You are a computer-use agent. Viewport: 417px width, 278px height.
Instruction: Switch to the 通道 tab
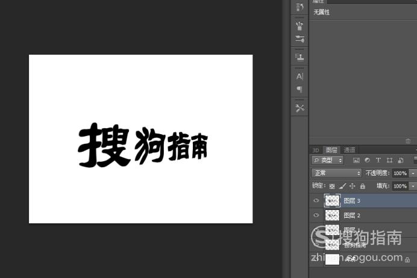[x=350, y=150]
